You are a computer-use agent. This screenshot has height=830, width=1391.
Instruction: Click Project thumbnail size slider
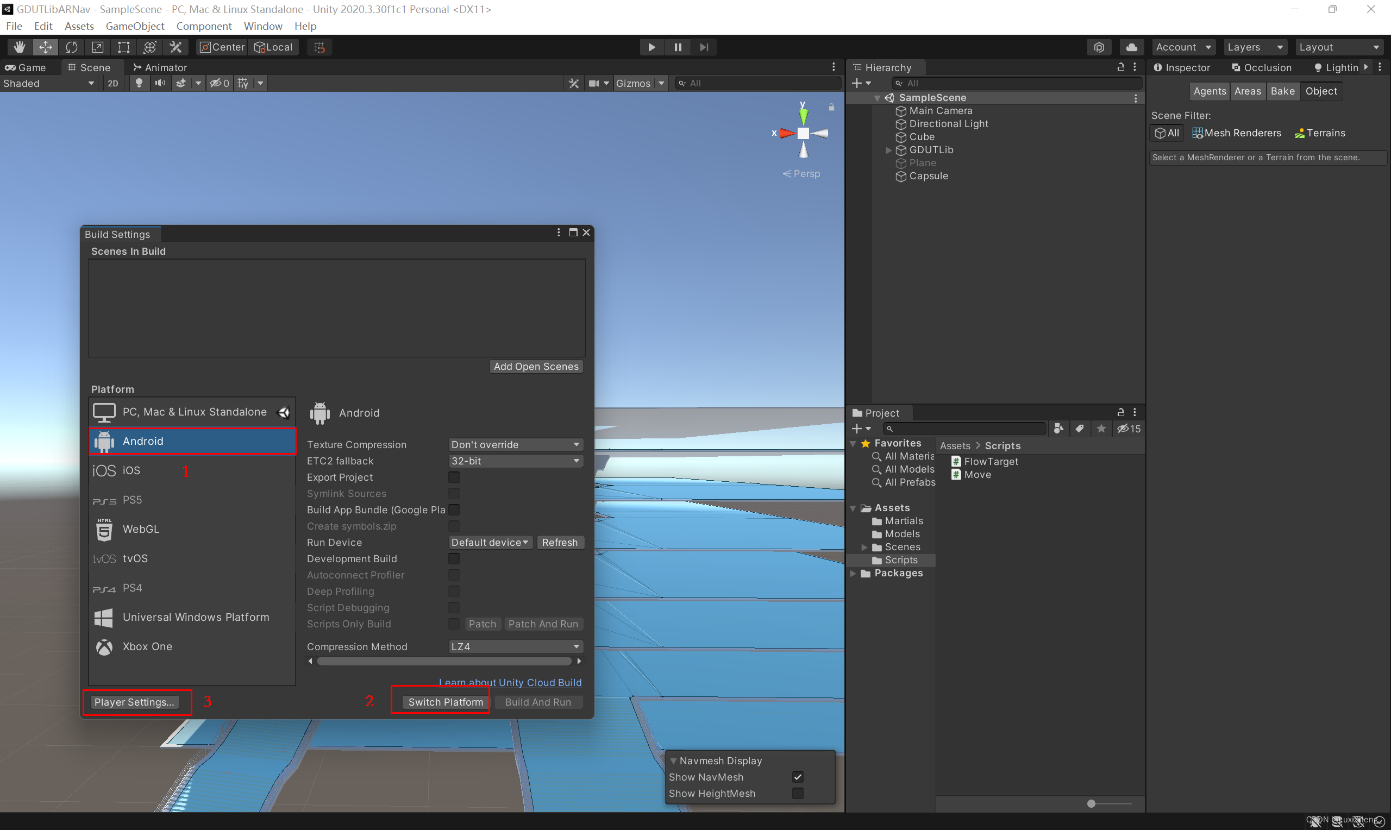click(1110, 804)
